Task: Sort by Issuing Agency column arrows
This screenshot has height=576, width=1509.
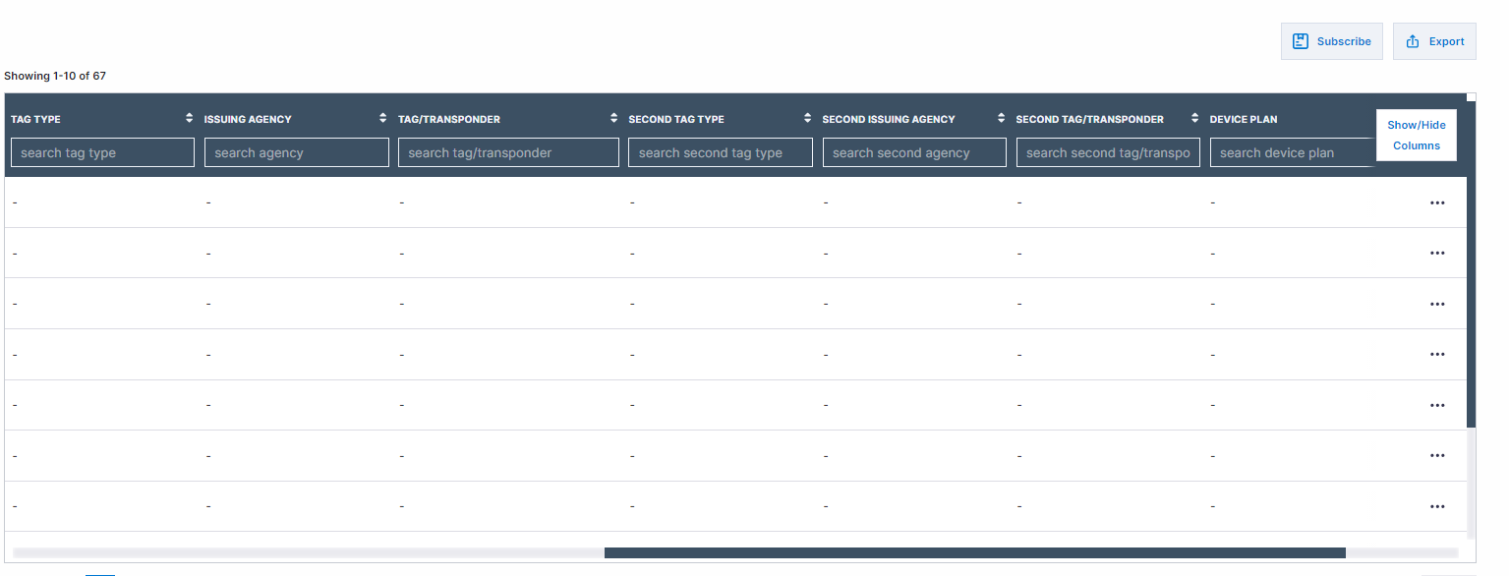Action: (x=383, y=119)
